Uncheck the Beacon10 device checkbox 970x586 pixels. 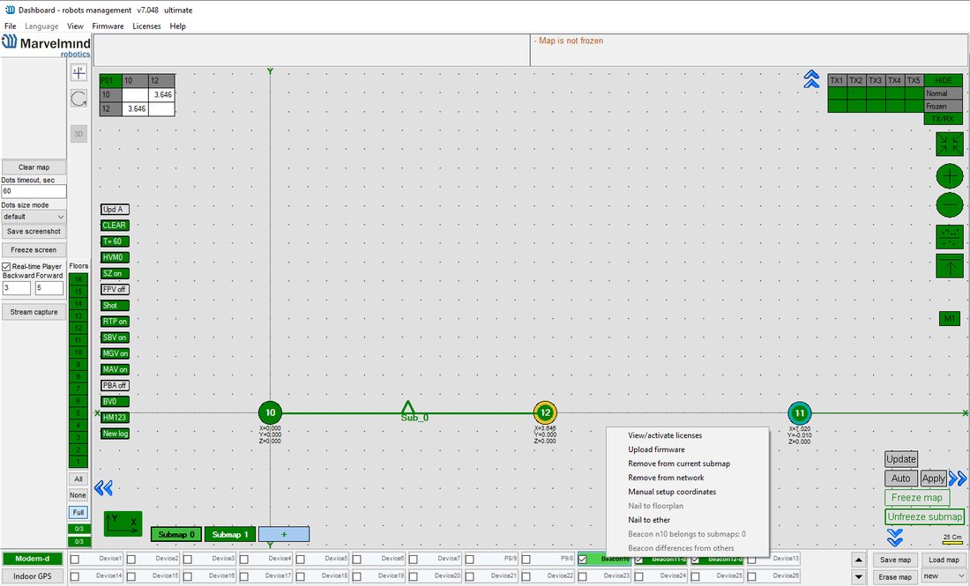[582, 560]
